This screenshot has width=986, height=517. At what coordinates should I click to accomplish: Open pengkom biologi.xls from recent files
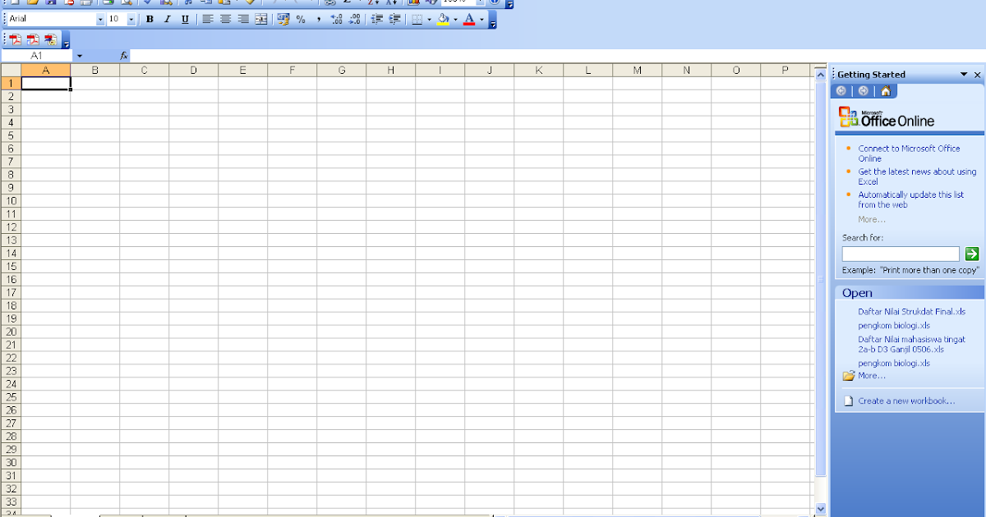[893, 325]
